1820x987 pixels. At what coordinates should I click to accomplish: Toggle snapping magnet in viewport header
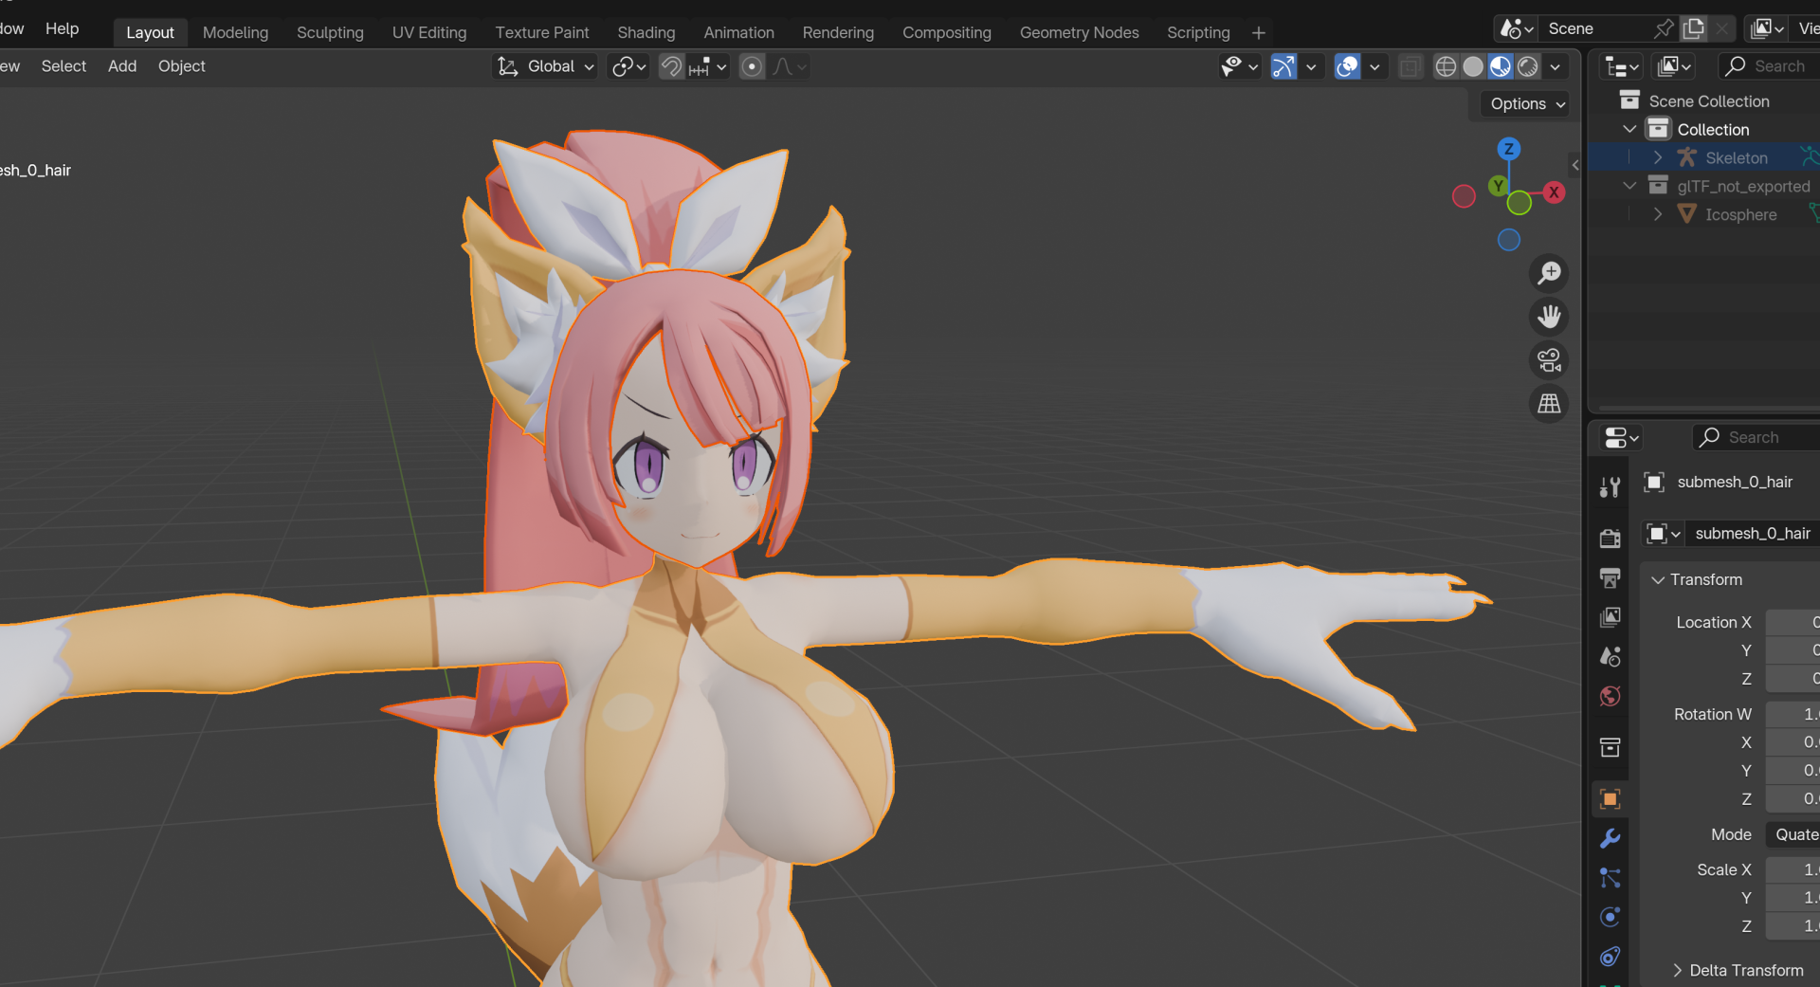[x=671, y=66]
